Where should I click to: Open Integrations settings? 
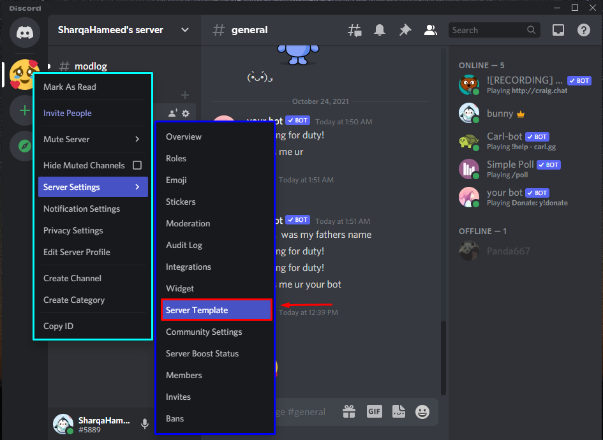[x=216, y=267]
